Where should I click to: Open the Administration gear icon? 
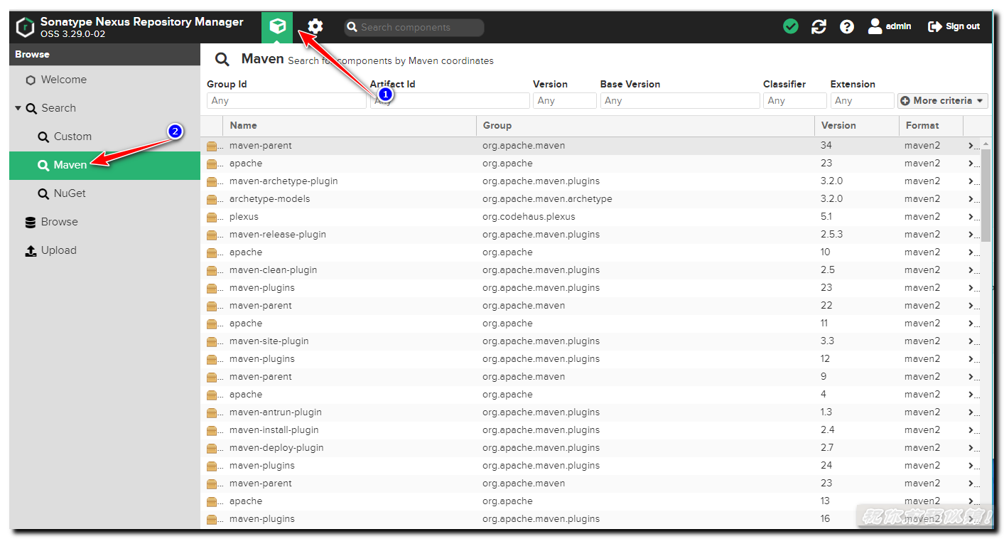pos(315,27)
